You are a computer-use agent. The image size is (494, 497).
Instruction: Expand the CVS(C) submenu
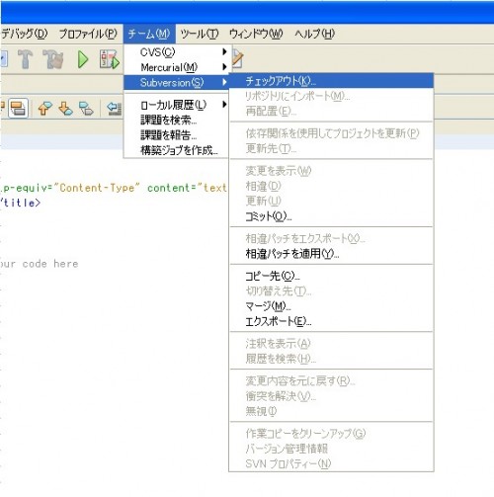[177, 51]
